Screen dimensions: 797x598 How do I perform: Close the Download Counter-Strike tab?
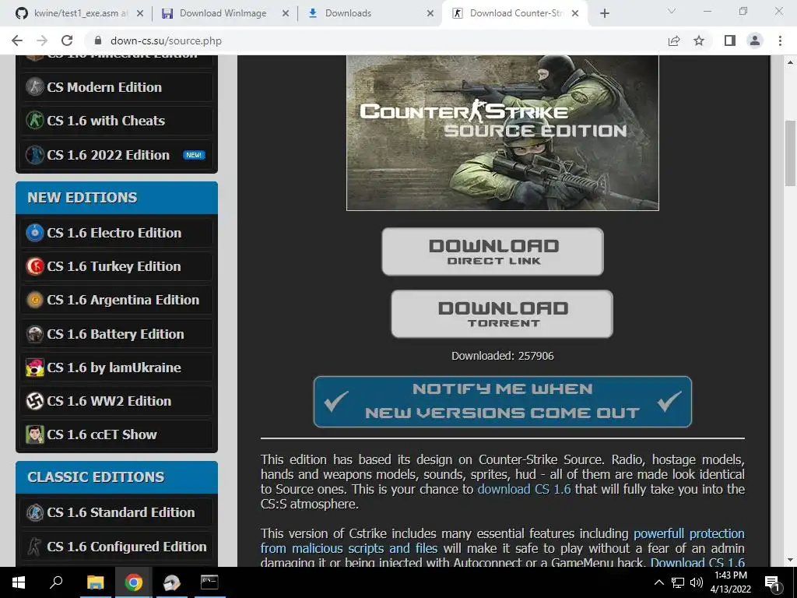(575, 13)
